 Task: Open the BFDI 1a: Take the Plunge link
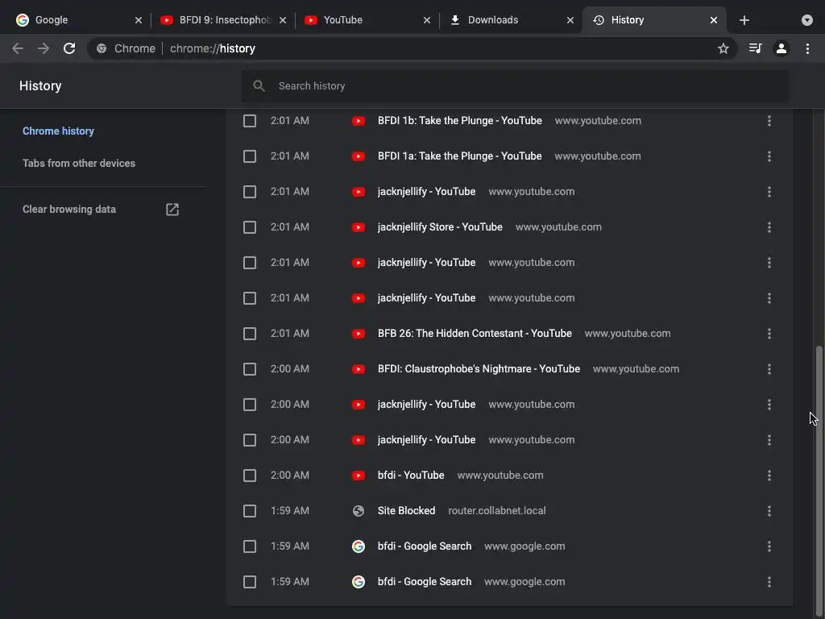click(x=460, y=156)
